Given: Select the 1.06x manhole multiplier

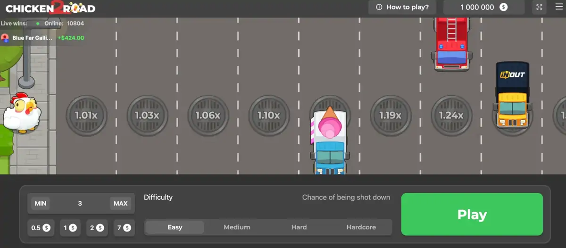Looking at the screenshot, I should (208, 116).
